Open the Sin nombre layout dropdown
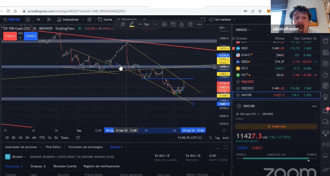The image size is (330, 176). click(x=222, y=20)
